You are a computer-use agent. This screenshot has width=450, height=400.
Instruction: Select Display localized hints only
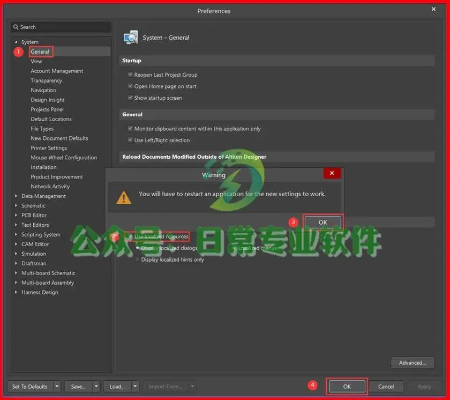point(138,260)
